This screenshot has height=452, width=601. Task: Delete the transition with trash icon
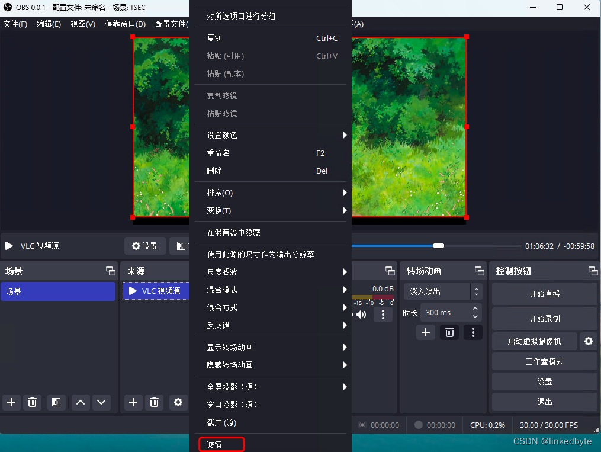point(449,332)
